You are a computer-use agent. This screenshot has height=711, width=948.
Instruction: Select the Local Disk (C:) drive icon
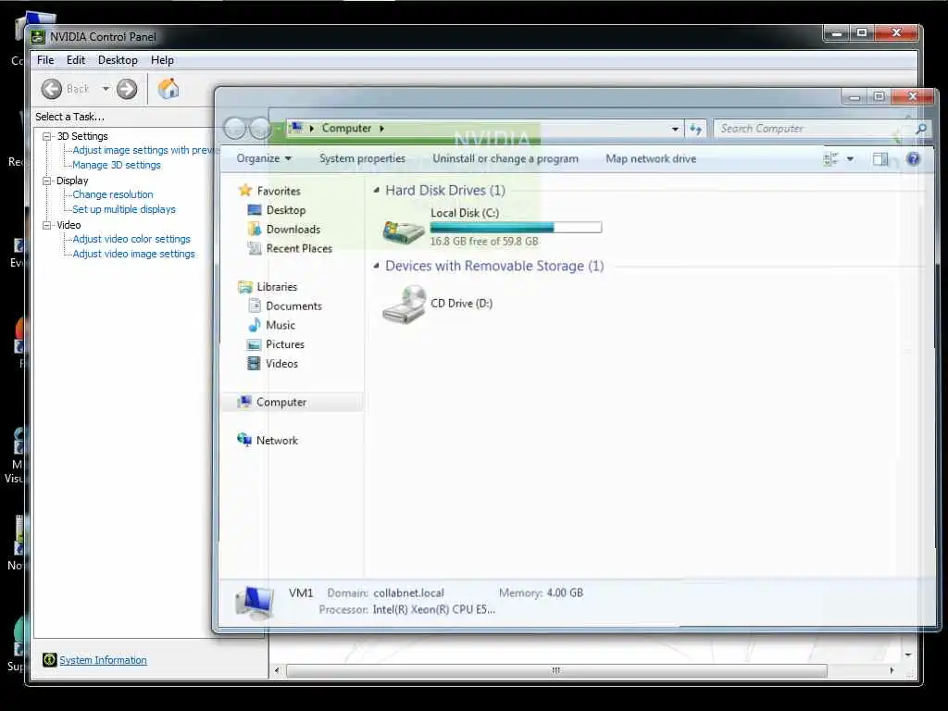coord(404,231)
